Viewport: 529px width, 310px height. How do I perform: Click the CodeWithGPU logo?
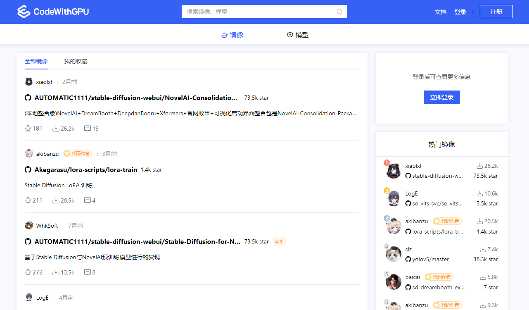tap(53, 12)
